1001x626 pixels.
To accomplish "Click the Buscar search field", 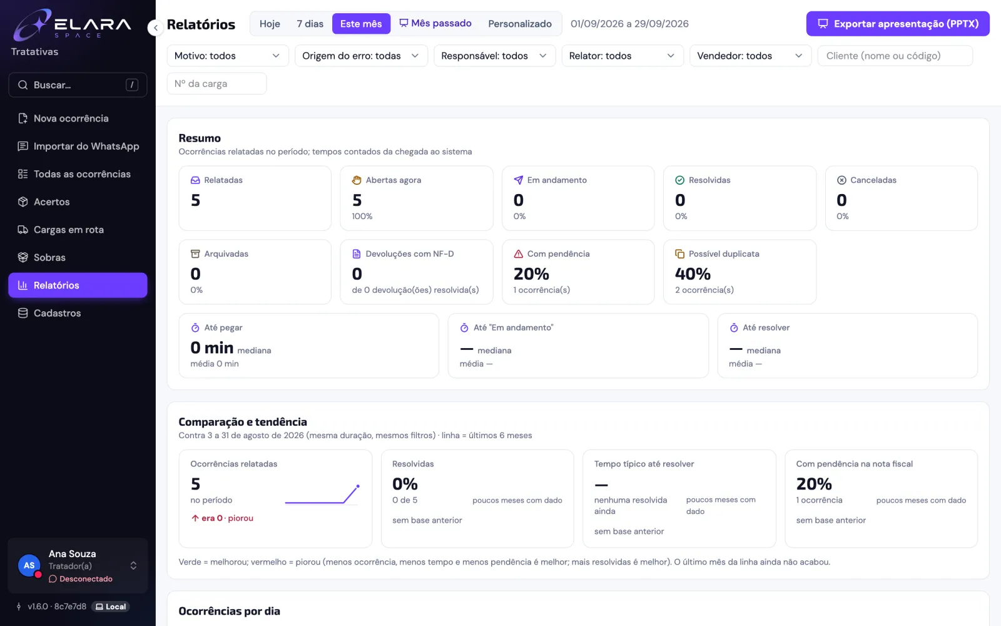I will coord(78,85).
